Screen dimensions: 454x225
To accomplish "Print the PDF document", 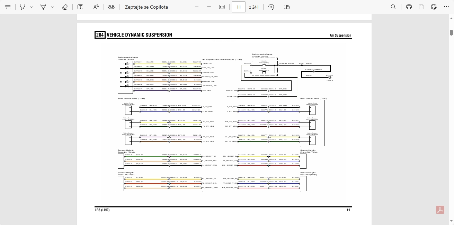I will coord(409,7).
